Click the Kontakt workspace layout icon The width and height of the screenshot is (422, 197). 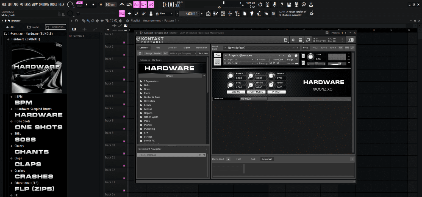[301, 40]
